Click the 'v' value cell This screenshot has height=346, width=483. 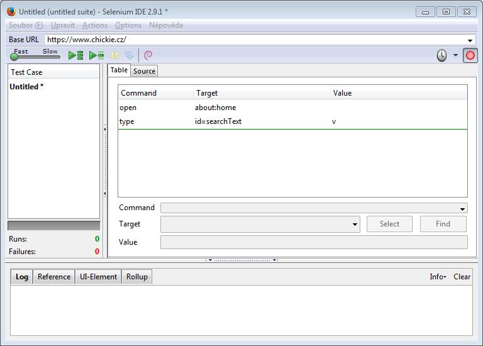tap(334, 121)
